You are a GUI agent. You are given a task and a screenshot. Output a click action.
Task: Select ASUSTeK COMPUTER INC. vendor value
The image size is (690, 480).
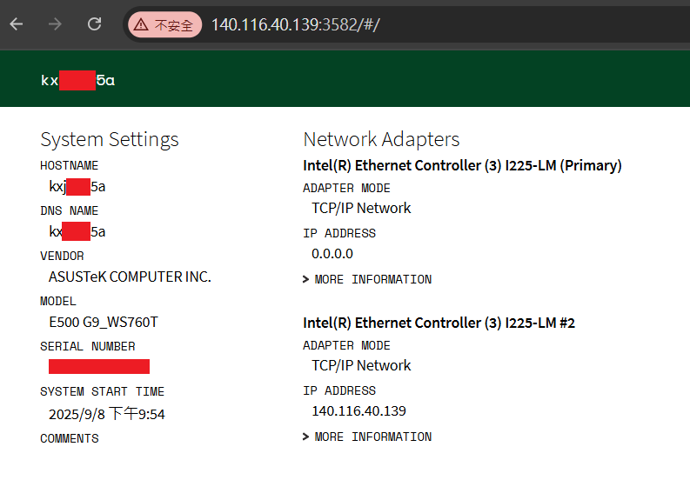[x=130, y=277]
